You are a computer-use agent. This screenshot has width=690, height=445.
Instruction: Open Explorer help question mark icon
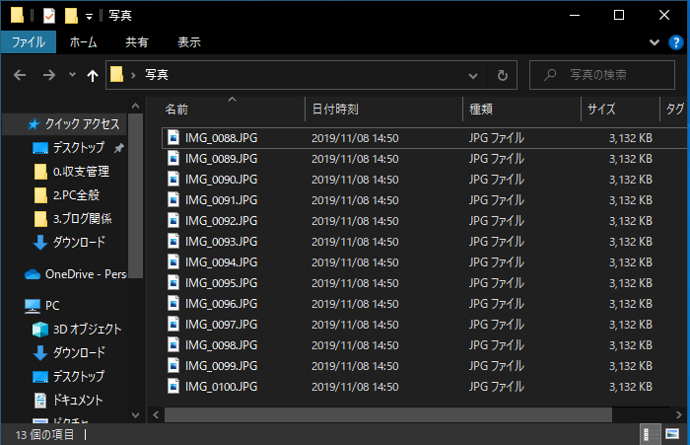[677, 42]
